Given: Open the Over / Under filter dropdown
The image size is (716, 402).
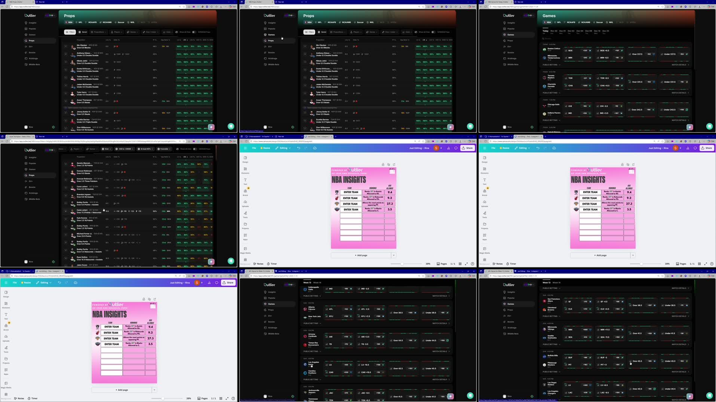Looking at the screenshot, I should tap(150, 32).
